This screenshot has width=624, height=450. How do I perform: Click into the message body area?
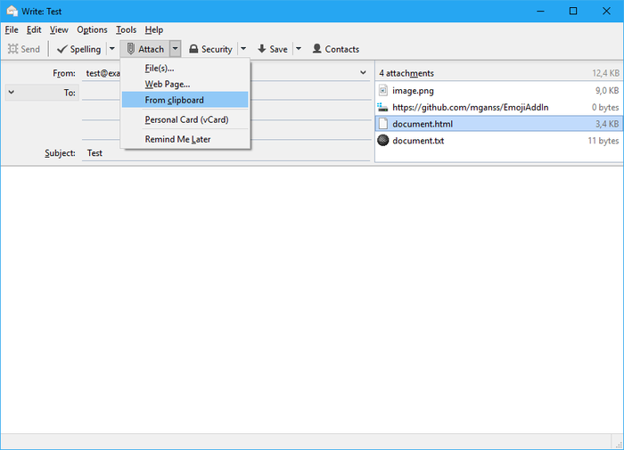click(x=312, y=299)
